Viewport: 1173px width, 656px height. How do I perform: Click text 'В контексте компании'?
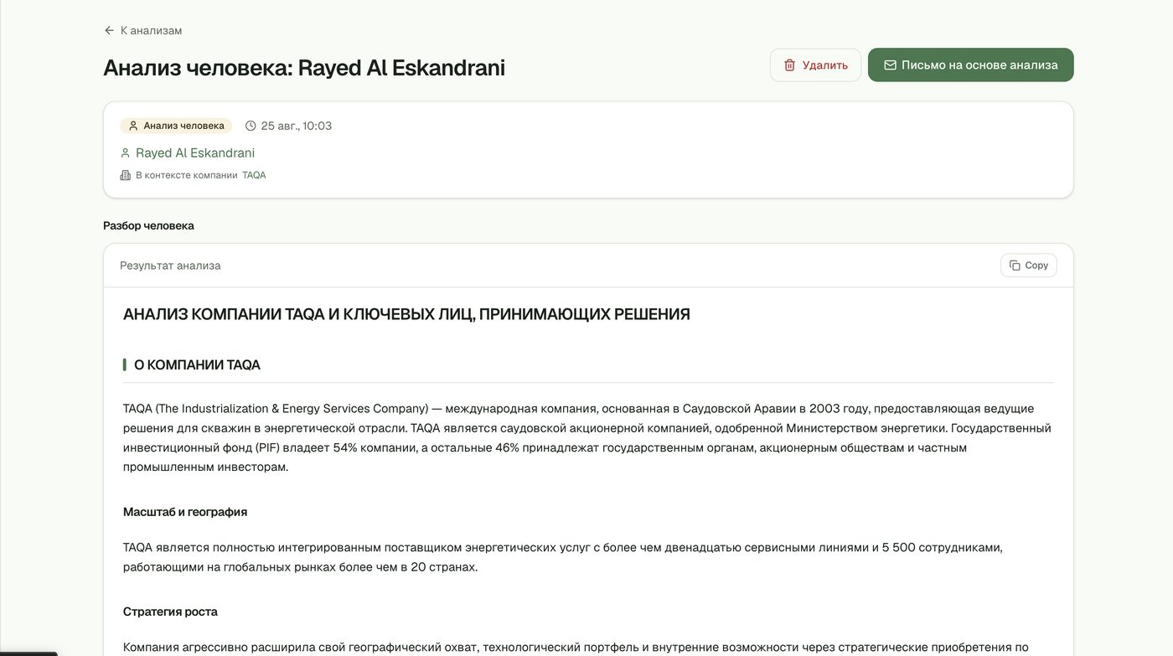[x=187, y=175]
